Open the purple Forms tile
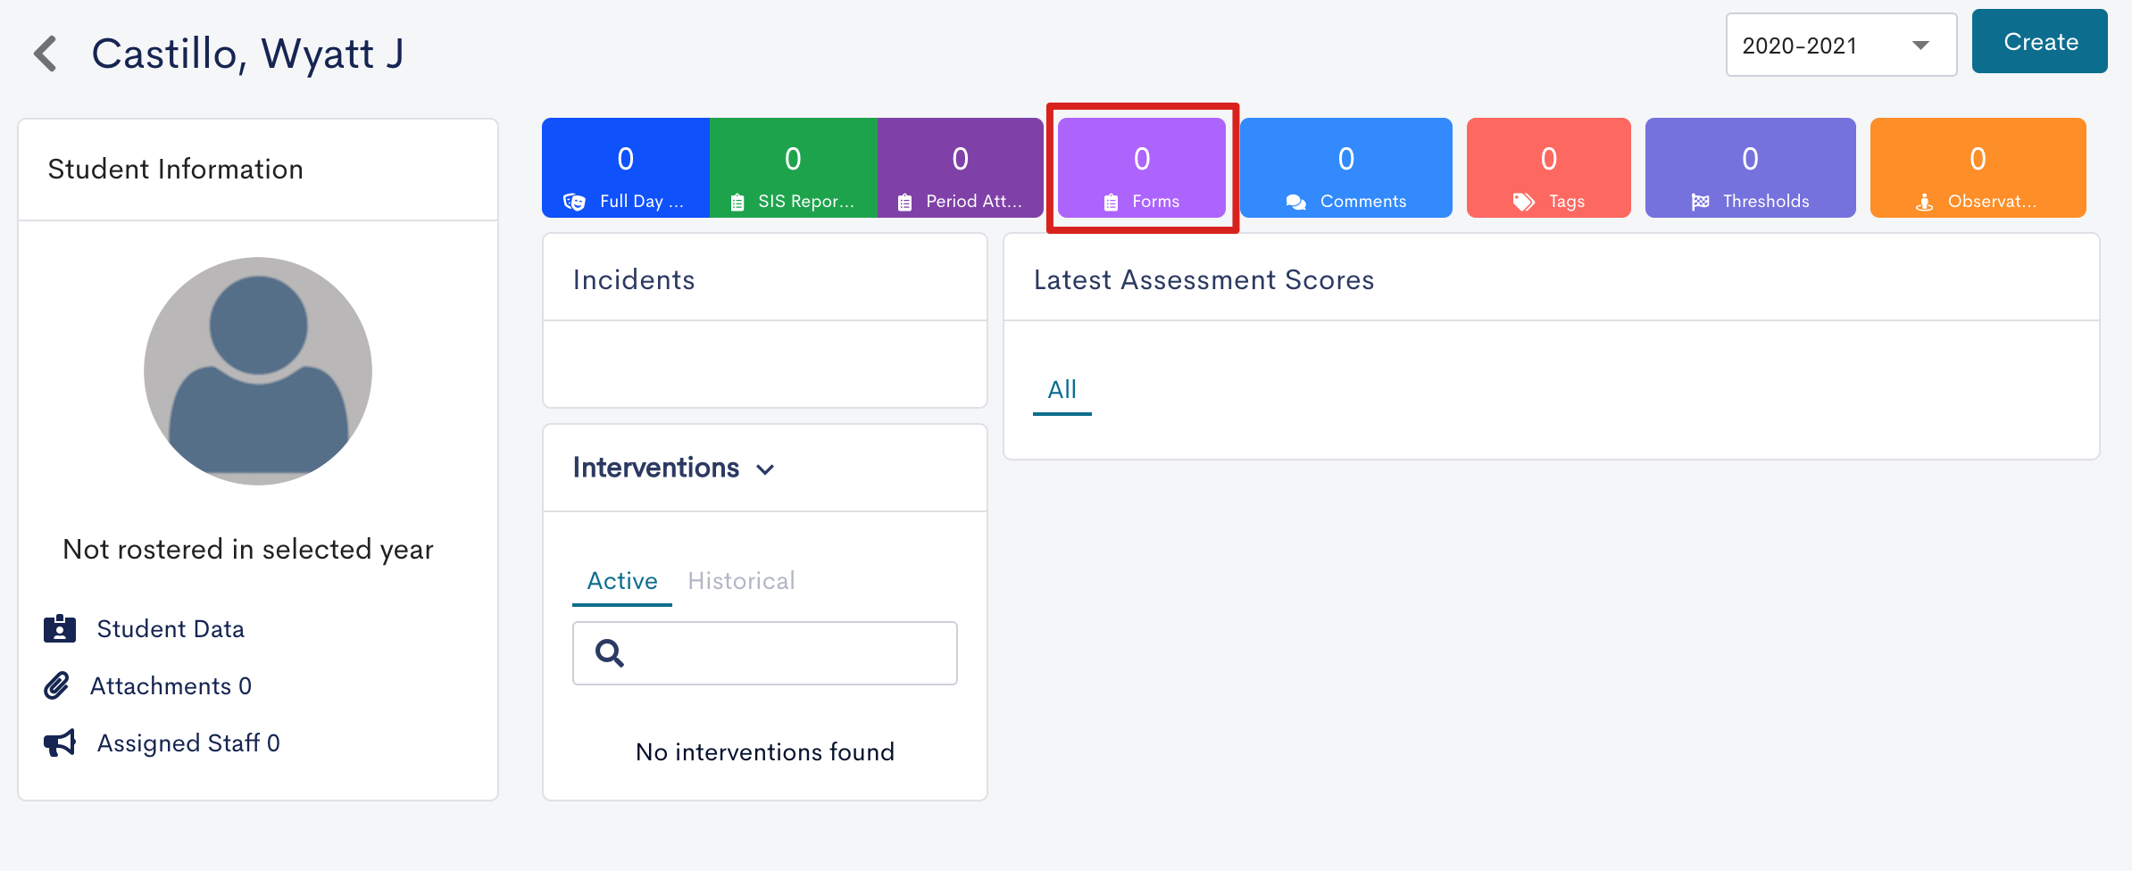 click(x=1142, y=168)
